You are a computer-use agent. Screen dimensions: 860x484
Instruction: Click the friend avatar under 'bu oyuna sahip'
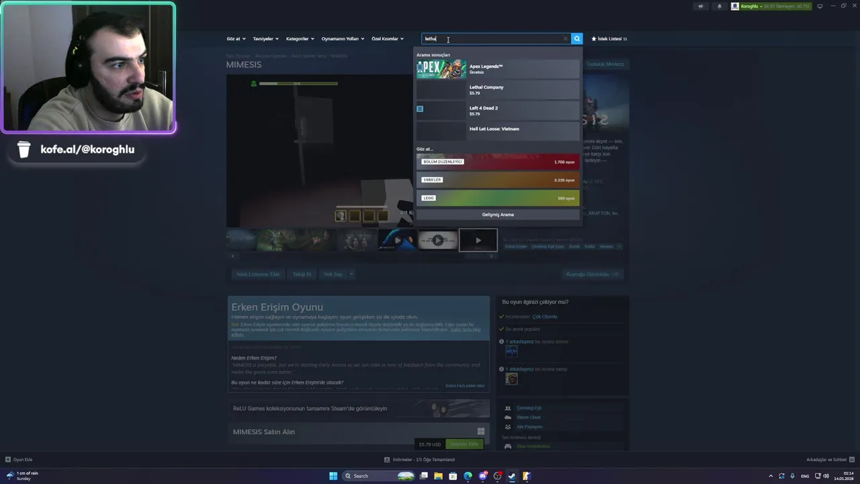pyautogui.click(x=511, y=379)
